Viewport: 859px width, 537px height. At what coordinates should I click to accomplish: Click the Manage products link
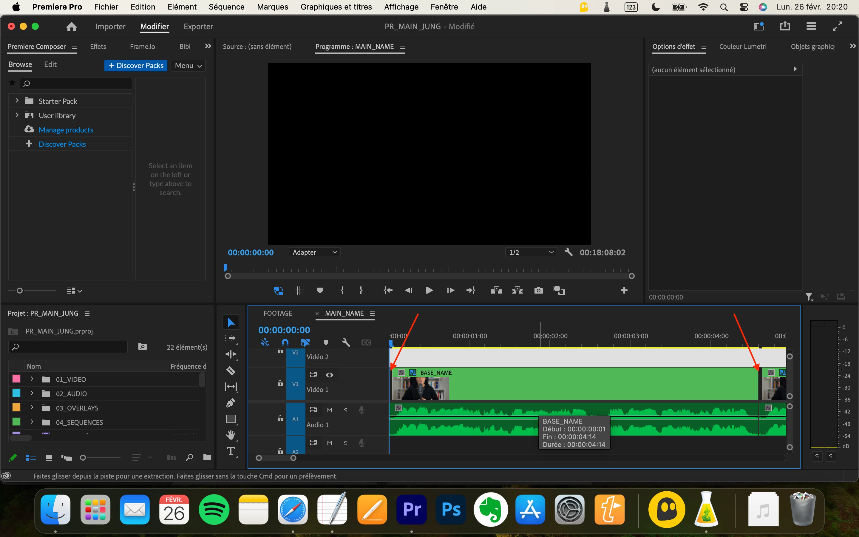(66, 130)
